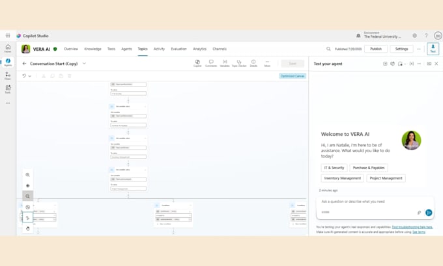Click the Copilot Studio logo
443x266 pixels.
[x=19, y=36]
